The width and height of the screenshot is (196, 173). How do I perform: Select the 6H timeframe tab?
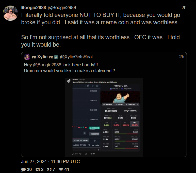125,124
